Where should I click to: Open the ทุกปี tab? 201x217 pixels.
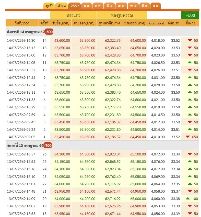click(x=49, y=6)
